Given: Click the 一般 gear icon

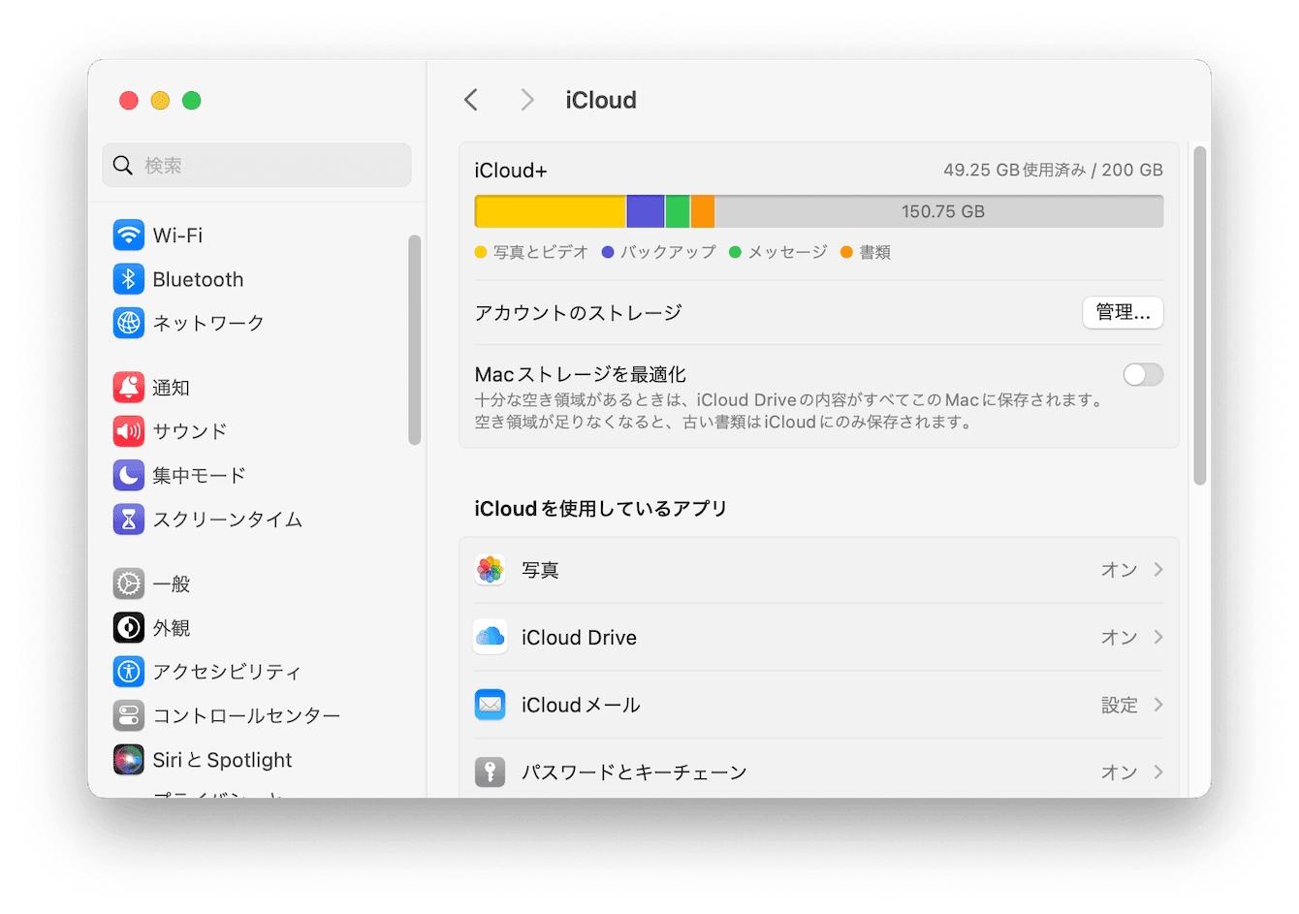Looking at the screenshot, I should 129,583.
